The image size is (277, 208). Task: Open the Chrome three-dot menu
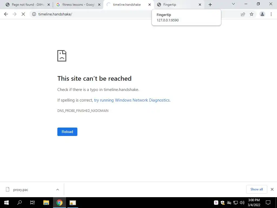[271, 14]
